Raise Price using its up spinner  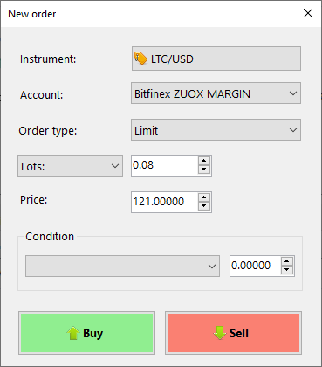pos(204,197)
